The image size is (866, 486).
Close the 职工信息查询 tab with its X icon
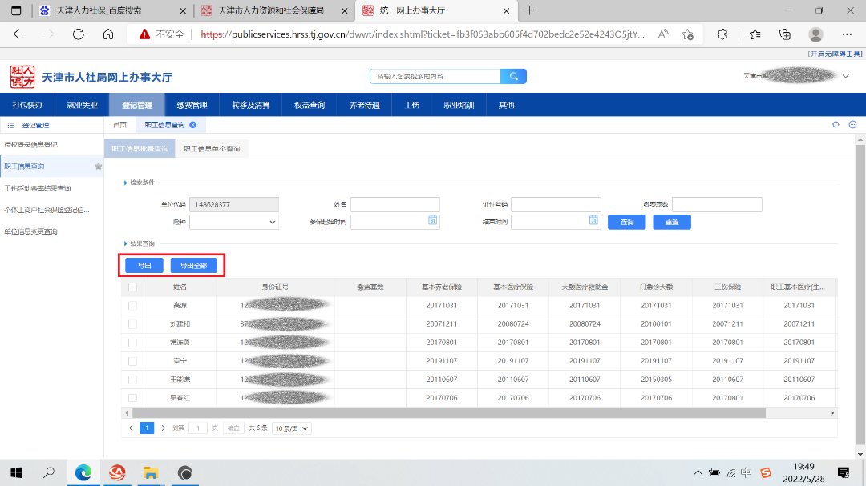click(192, 125)
